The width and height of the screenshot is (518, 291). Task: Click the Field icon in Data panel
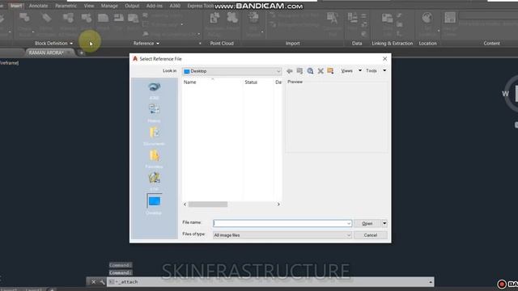353,18
